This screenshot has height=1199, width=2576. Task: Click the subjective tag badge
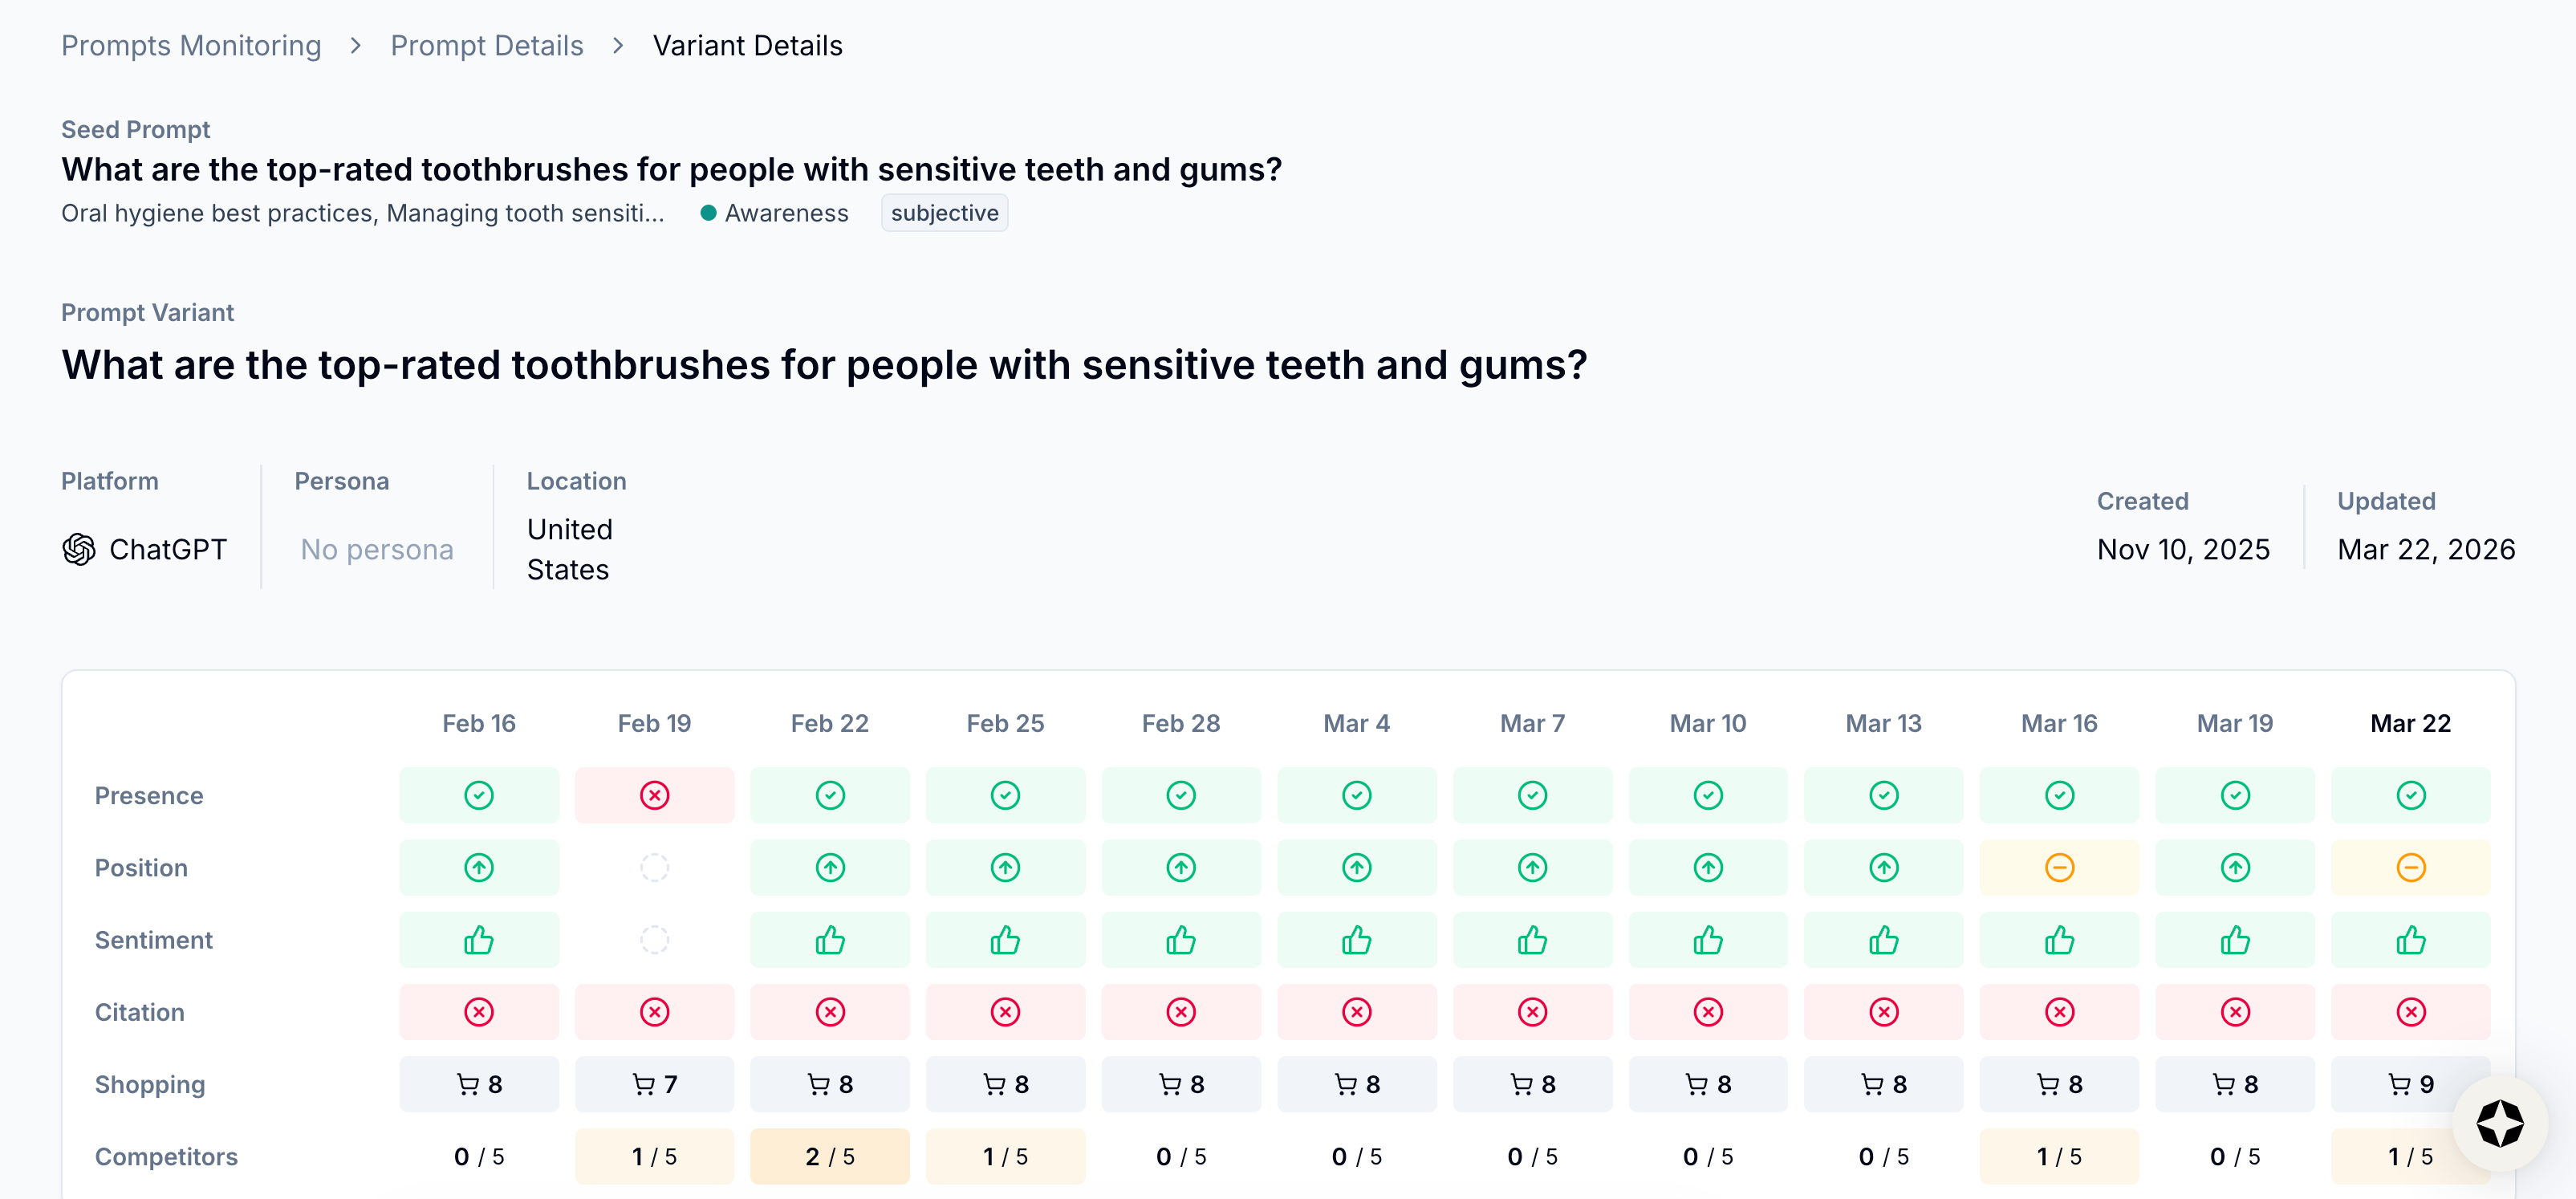[944, 213]
